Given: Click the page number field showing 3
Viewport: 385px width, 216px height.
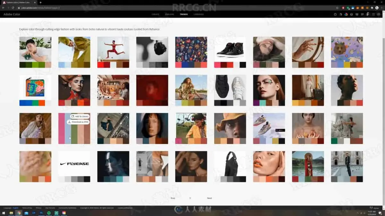Looking at the screenshot, I should [x=190, y=198].
